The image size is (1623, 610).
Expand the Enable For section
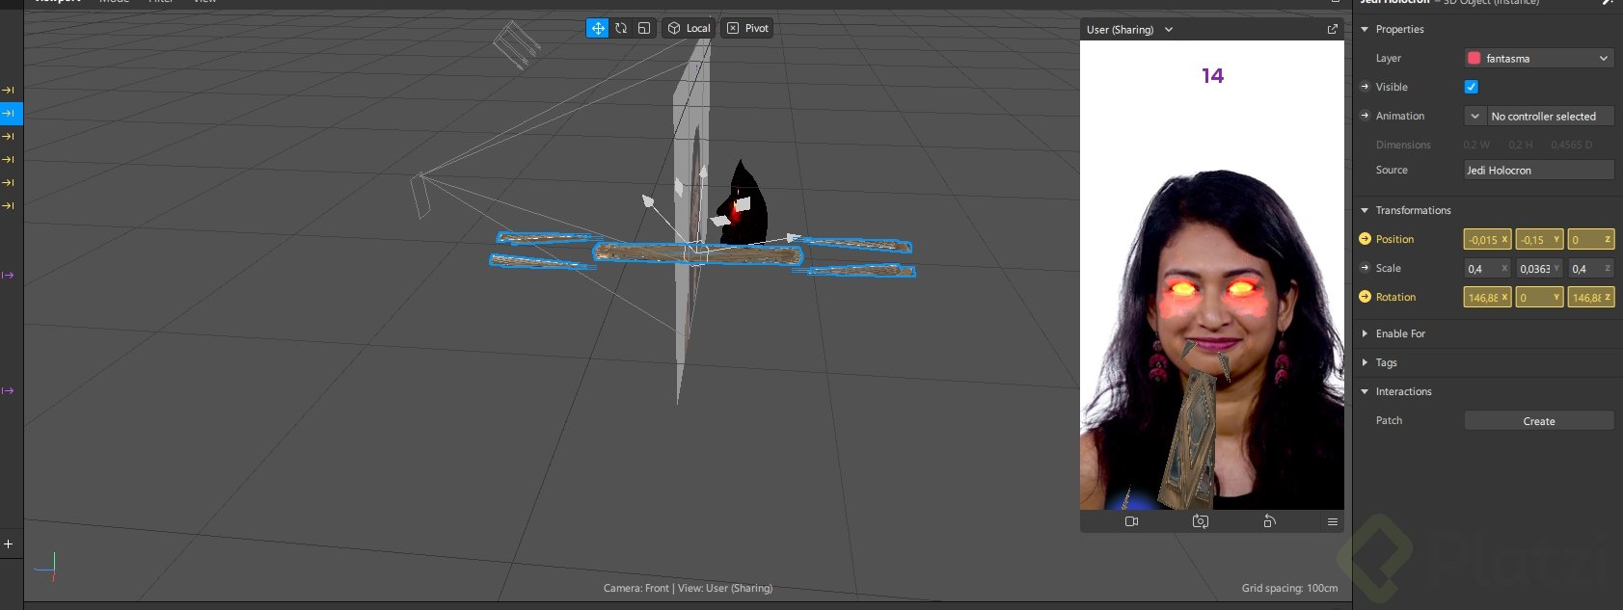click(x=1365, y=333)
